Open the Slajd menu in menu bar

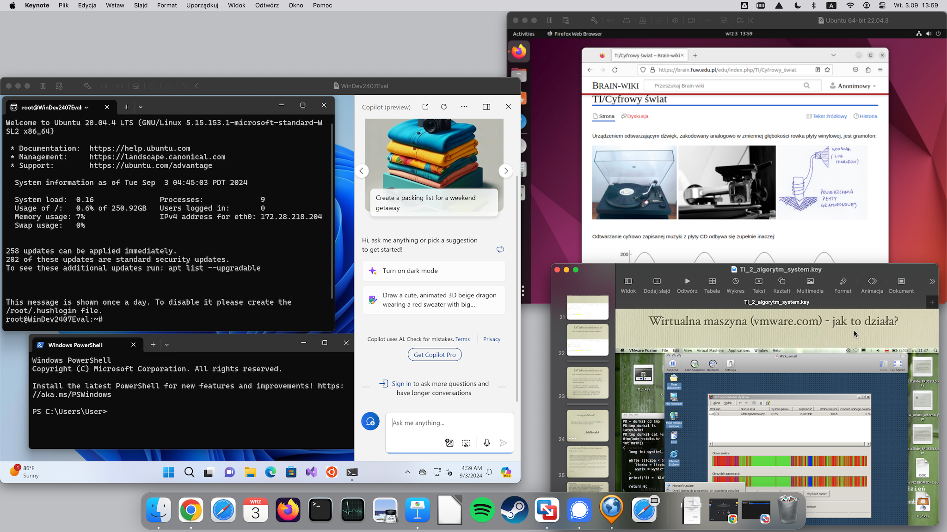point(141,5)
